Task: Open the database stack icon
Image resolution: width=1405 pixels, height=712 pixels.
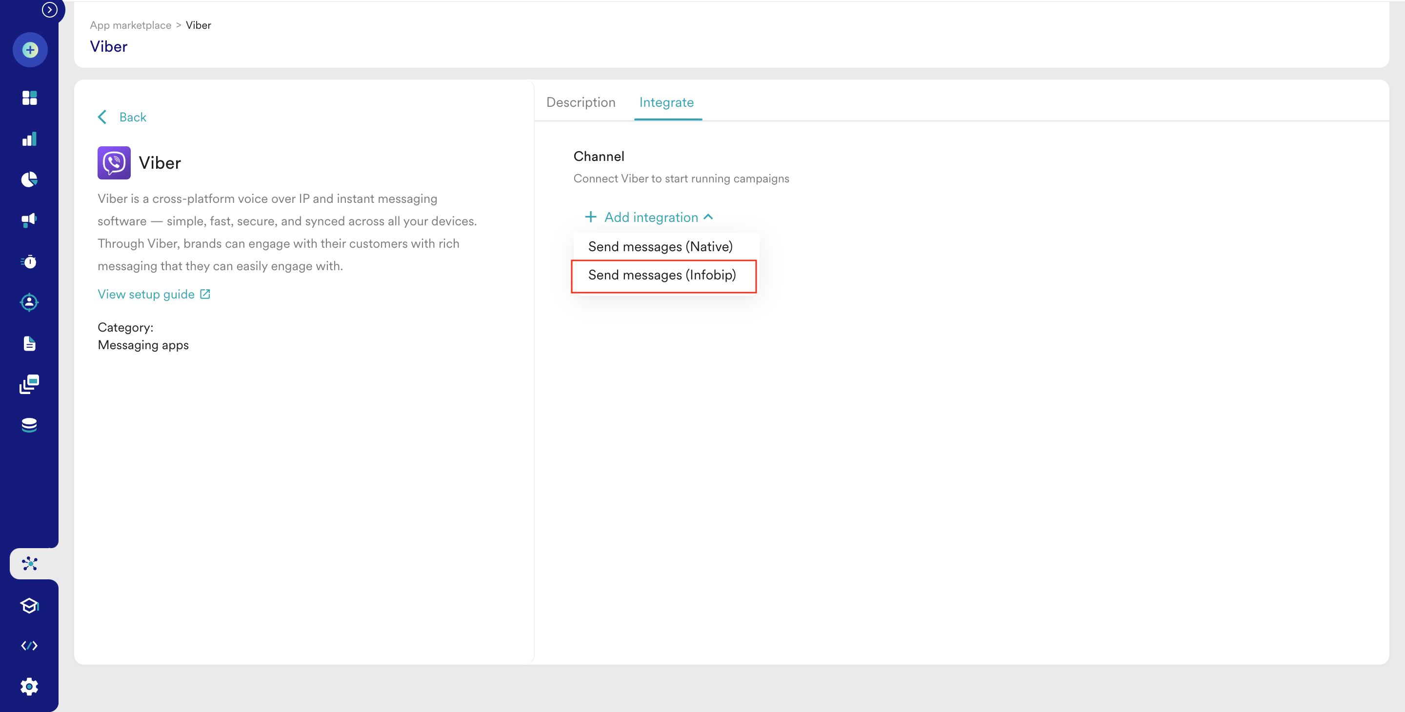Action: click(29, 425)
